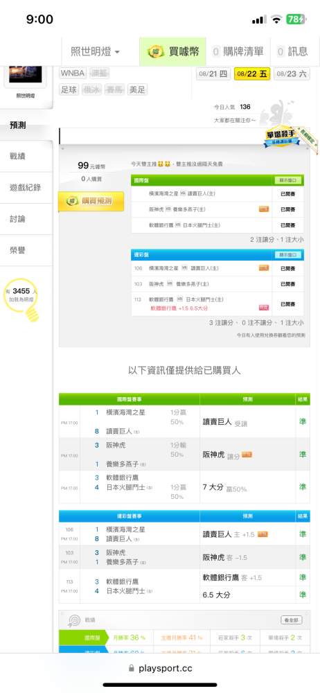
Task: Select the 美足 sport filter
Action: [x=137, y=90]
